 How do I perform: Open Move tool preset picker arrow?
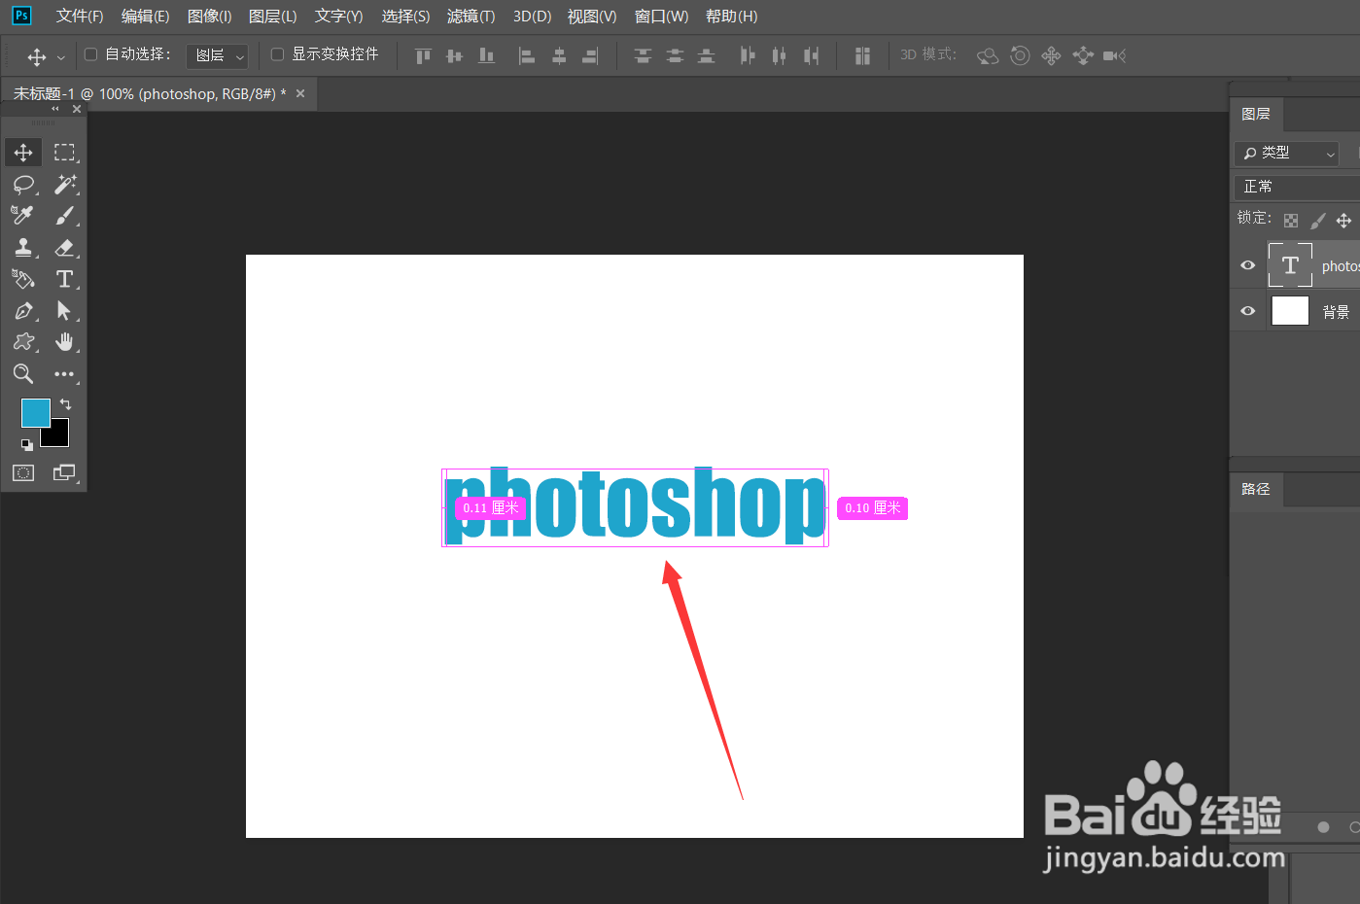point(60,57)
